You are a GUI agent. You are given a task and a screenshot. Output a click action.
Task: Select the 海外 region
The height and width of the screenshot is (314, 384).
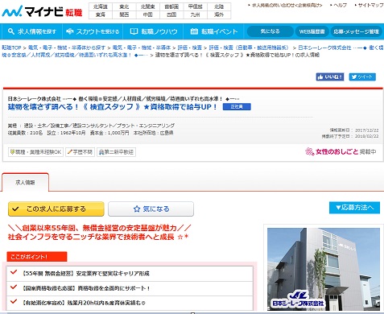(219, 14)
